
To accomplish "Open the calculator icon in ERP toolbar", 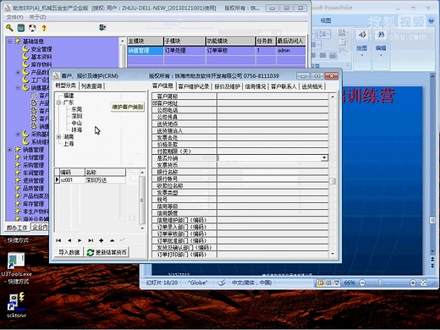I will point(21,28).
